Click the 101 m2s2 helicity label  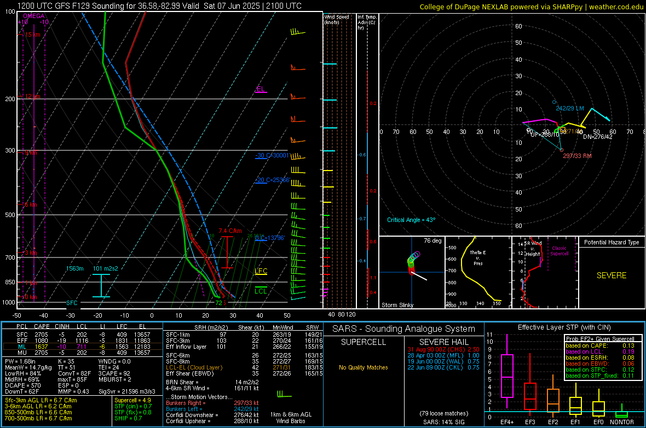point(106,268)
